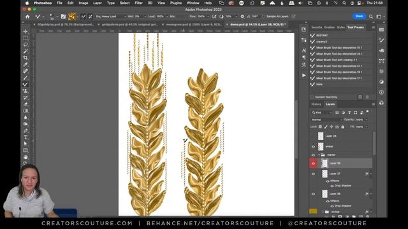The height and width of the screenshot is (229, 408).
Task: Expand the 'on top' group
Action: coord(323,212)
